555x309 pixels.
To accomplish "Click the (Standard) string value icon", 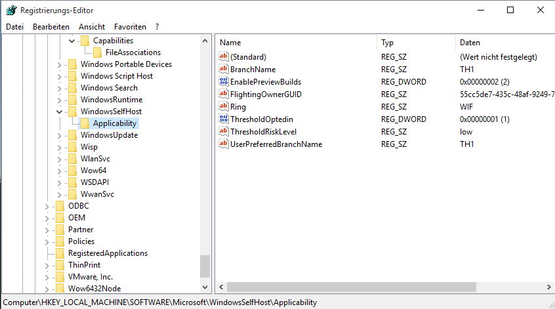I will point(224,56).
